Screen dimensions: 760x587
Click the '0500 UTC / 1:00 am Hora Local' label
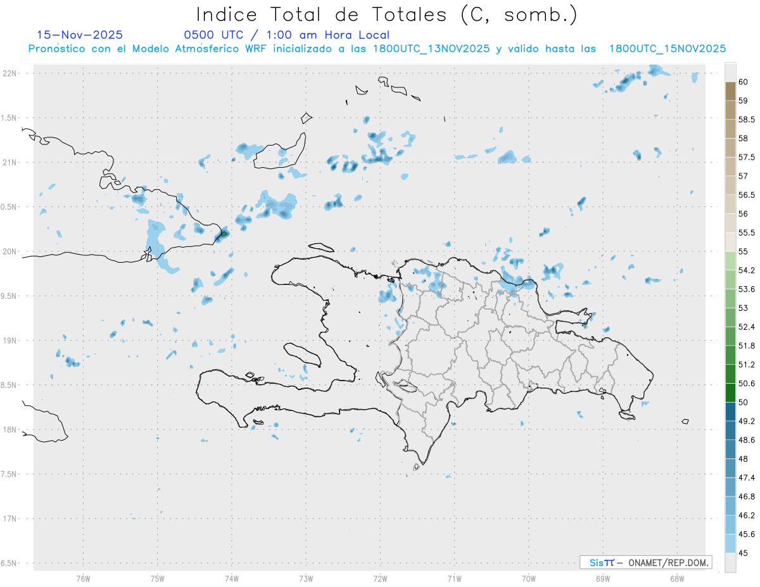286,35
